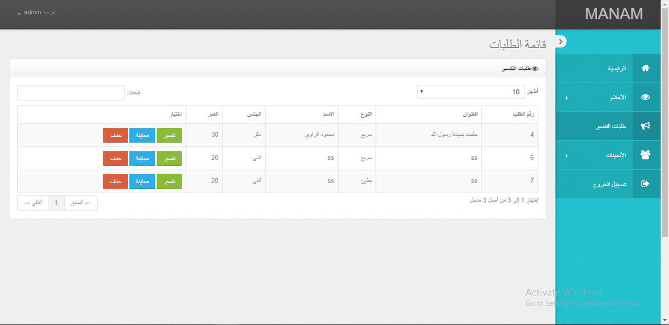Click the MANAM logo
Viewport: 669px width, 325px height.
(614, 14)
